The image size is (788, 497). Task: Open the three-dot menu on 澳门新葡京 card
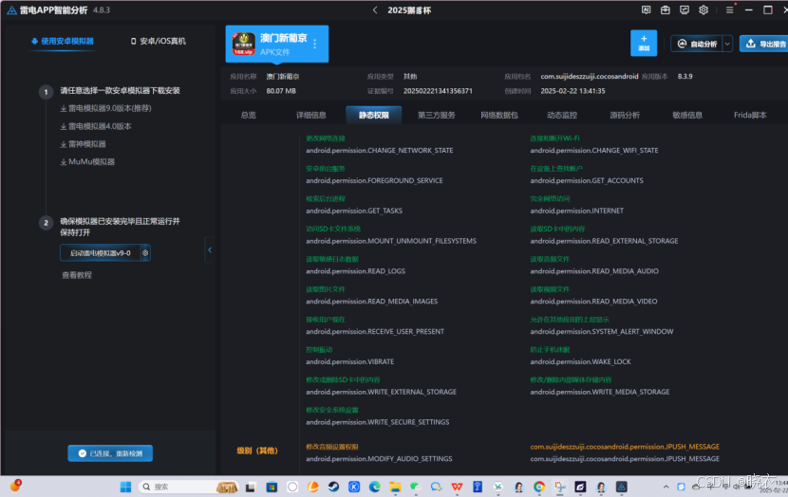pos(315,45)
